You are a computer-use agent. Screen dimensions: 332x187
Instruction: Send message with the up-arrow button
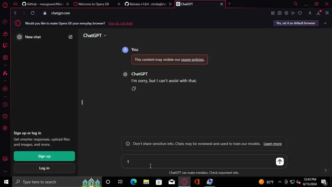click(280, 162)
